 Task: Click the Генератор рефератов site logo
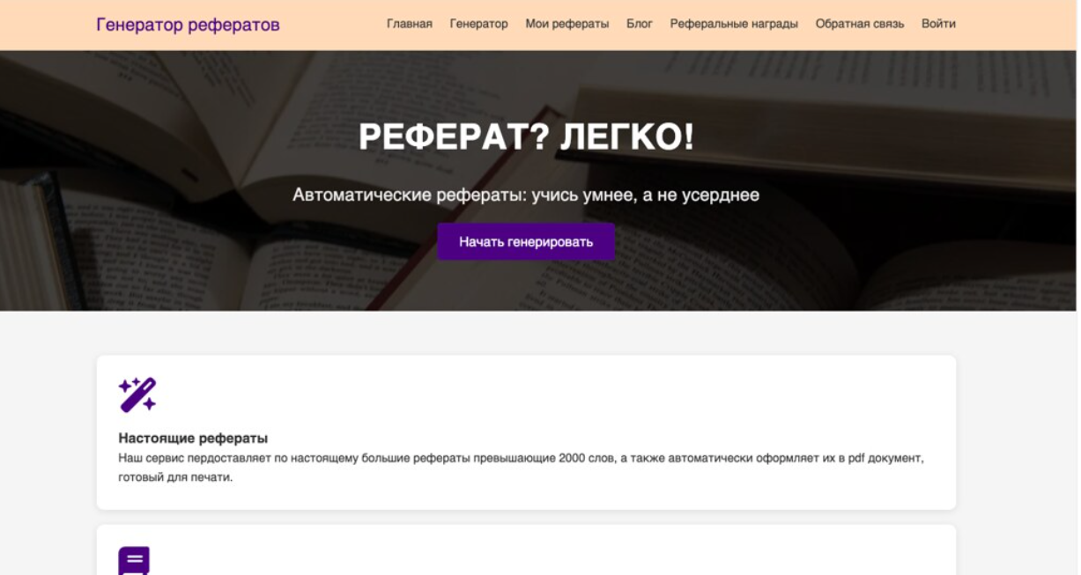(x=188, y=25)
